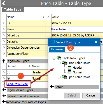Click the Spec Table Rows folder icon
The width and height of the screenshot is (103, 104).
click(x=64, y=77)
